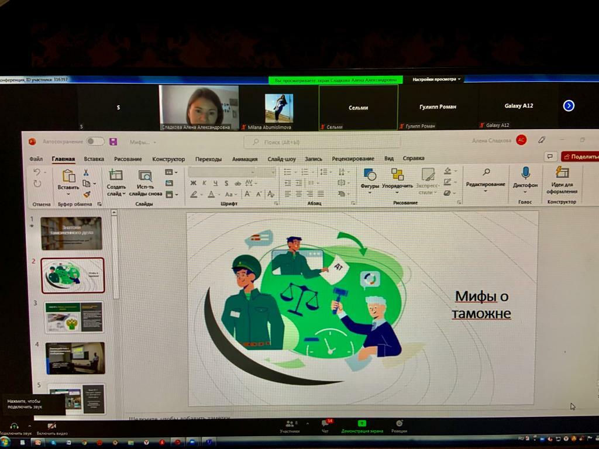
Task: Click the New Slide icon
Action: point(116,175)
